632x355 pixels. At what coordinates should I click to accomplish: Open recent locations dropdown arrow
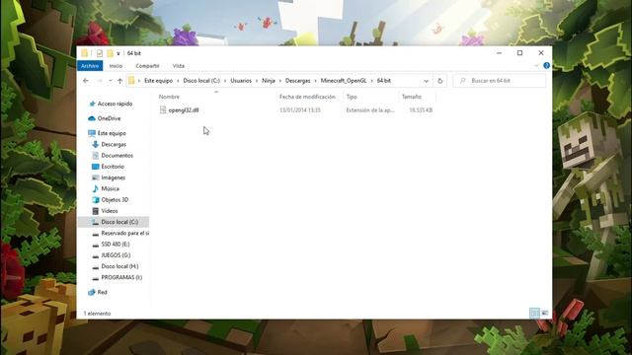[x=110, y=81]
